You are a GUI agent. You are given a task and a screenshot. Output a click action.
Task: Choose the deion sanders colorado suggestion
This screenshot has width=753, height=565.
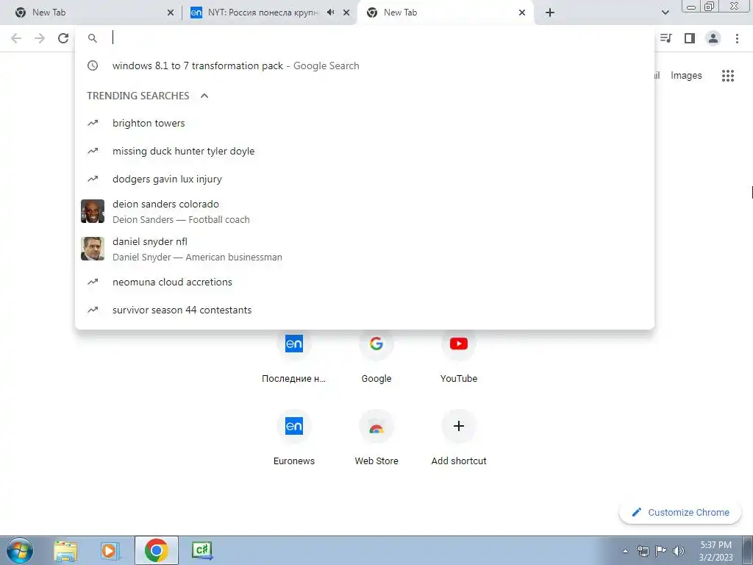[365, 211]
